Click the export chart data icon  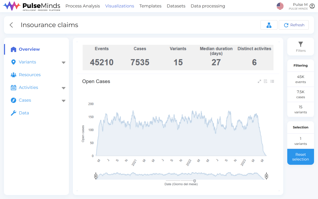click(266, 81)
